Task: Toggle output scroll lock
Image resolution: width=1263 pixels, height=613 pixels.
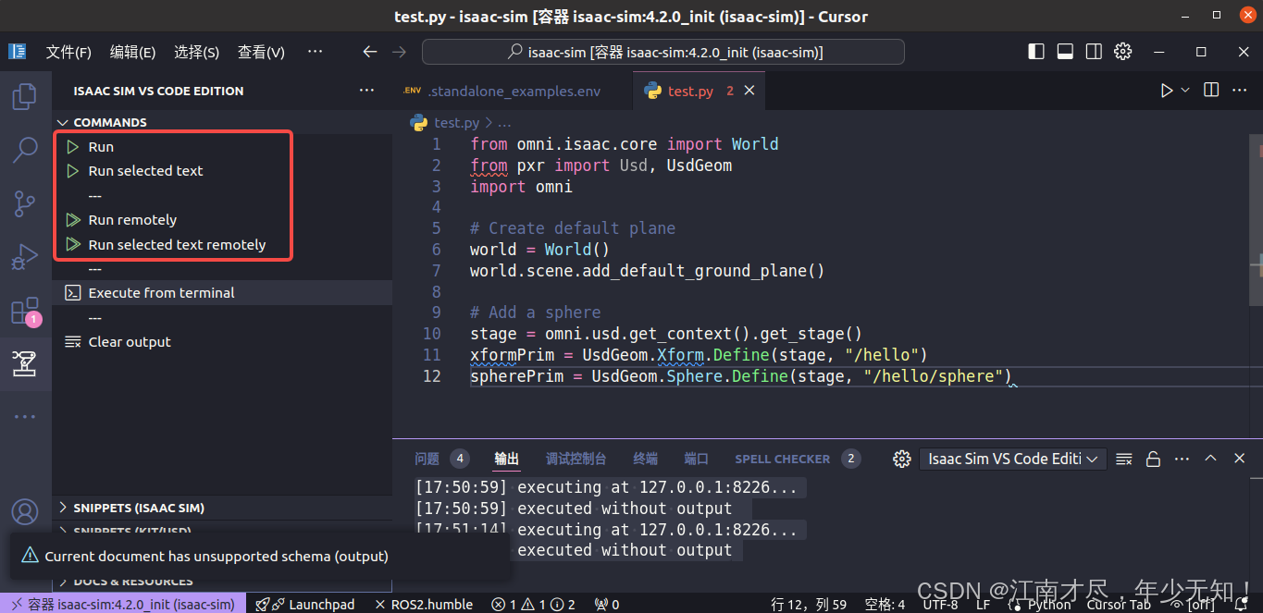Action: coord(1153,459)
